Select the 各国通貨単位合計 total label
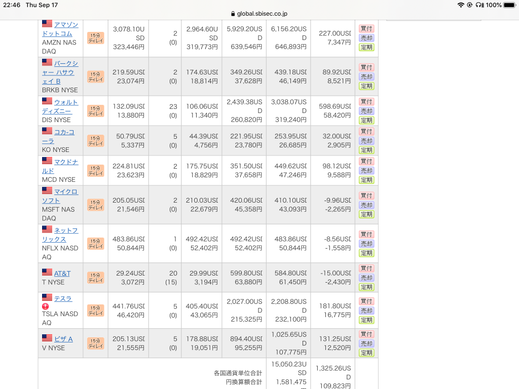This screenshot has width=519, height=389. tap(238, 373)
